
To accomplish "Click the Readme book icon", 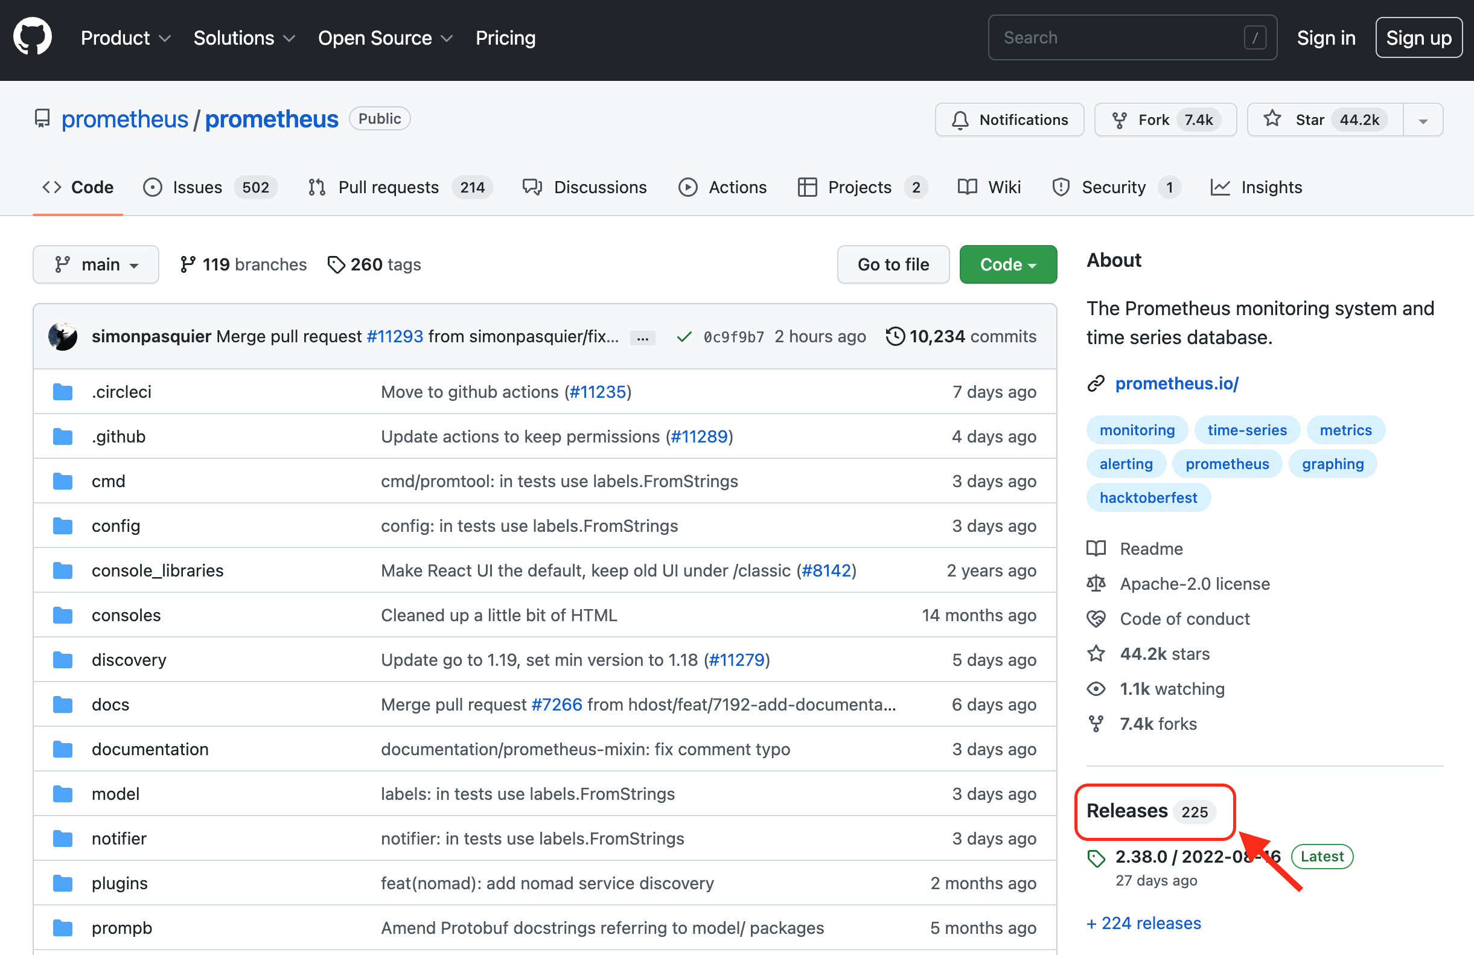I will [x=1096, y=549].
